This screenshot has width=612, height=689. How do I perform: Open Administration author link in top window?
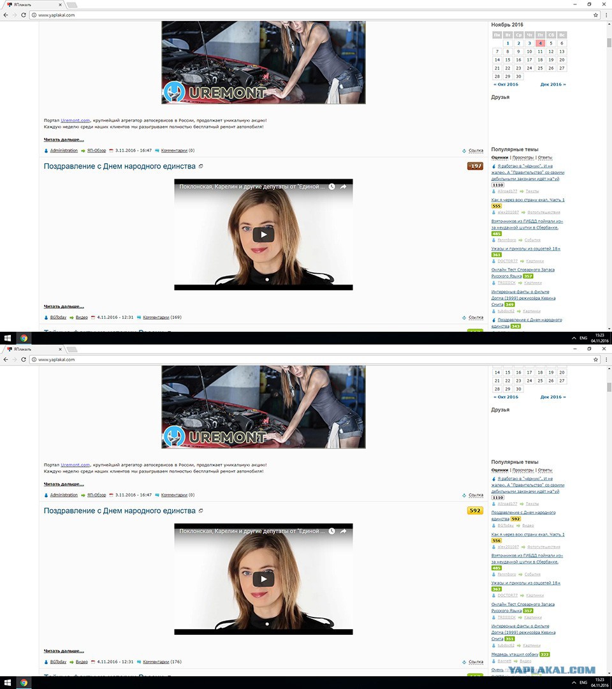(64, 151)
